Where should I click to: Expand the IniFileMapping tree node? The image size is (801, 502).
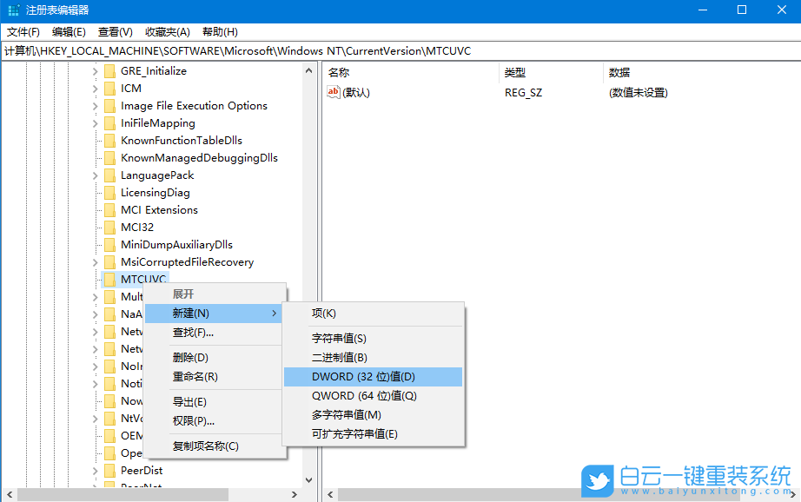pos(95,122)
